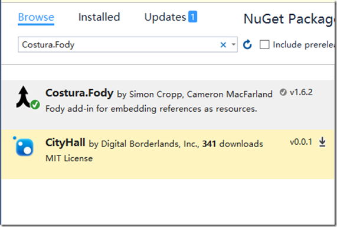Select the CityHall package name
Image resolution: width=337 pixels, height=227 pixels.
click(x=66, y=142)
